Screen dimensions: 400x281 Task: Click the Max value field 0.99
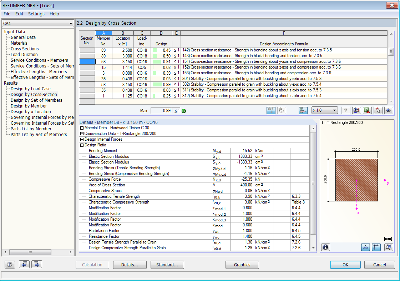coord(161,111)
